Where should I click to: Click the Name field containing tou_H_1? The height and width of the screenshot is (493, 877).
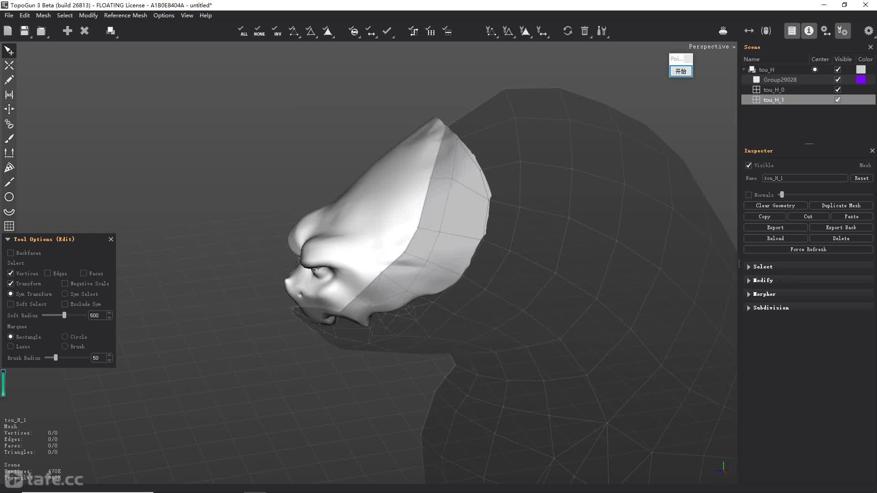coord(805,178)
